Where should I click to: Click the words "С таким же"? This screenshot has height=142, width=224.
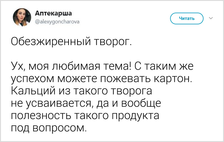click(x=165, y=66)
